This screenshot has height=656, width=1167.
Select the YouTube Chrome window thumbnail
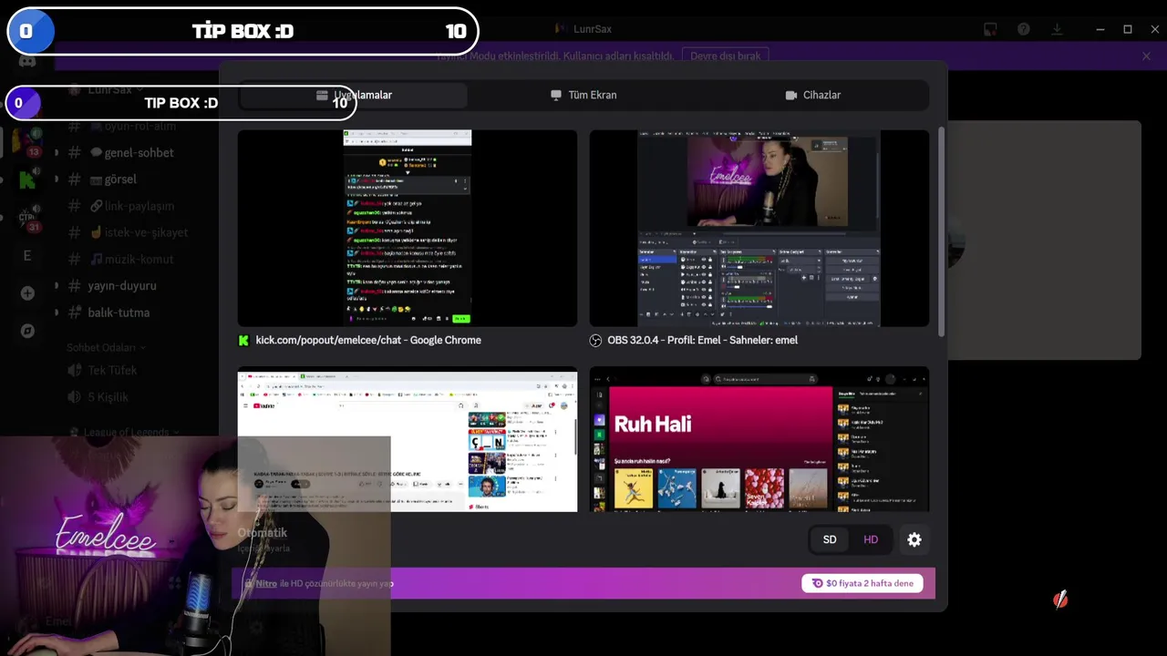[x=408, y=441]
